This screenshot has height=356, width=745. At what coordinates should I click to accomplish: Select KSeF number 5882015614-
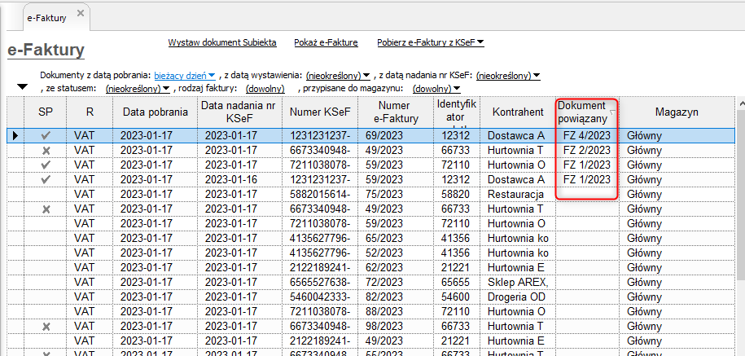click(320, 195)
